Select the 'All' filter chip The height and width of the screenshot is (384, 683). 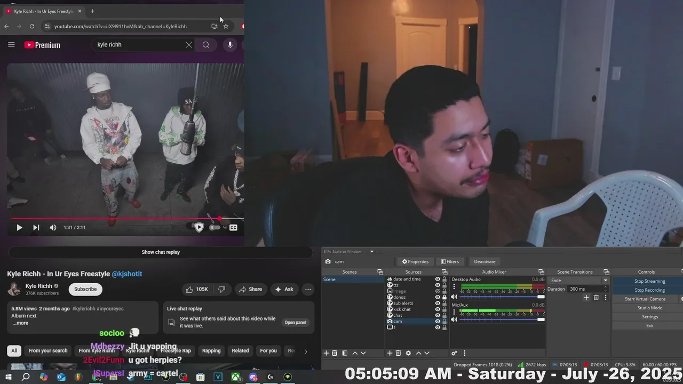coord(14,351)
